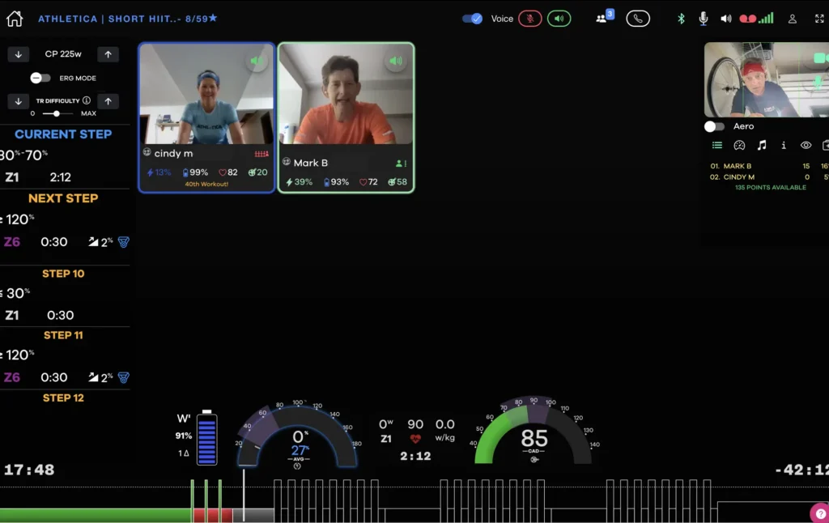Toggle speaker icon on cindy m's video
The height and width of the screenshot is (523, 829).
[257, 61]
